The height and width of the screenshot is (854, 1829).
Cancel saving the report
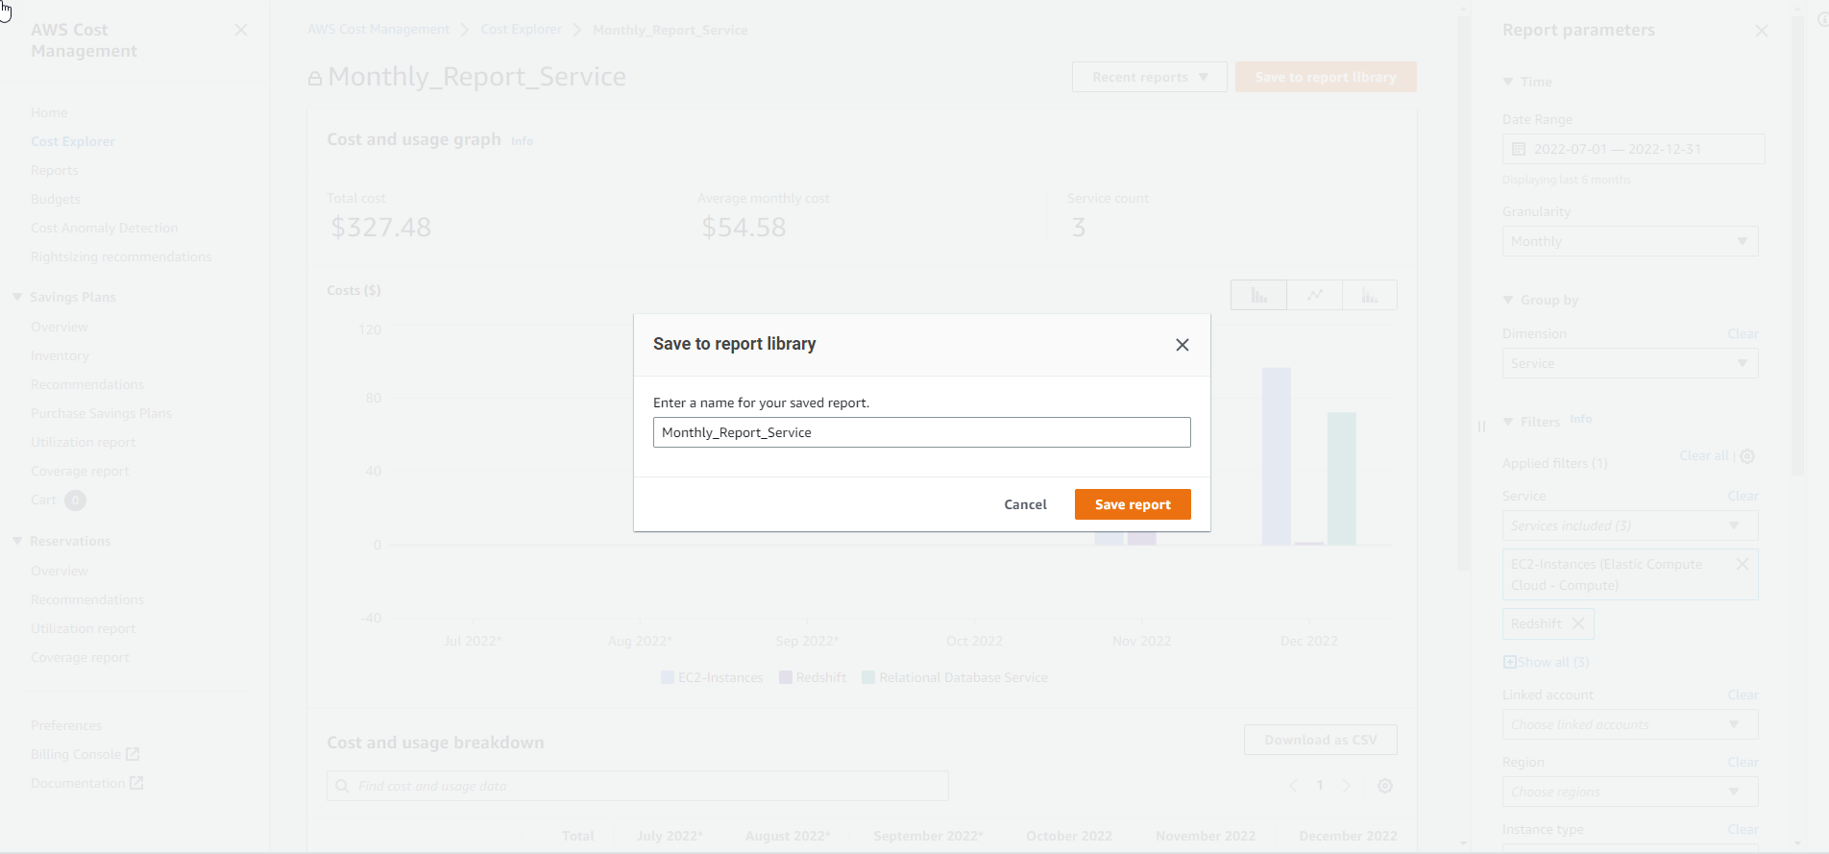pos(1025,504)
